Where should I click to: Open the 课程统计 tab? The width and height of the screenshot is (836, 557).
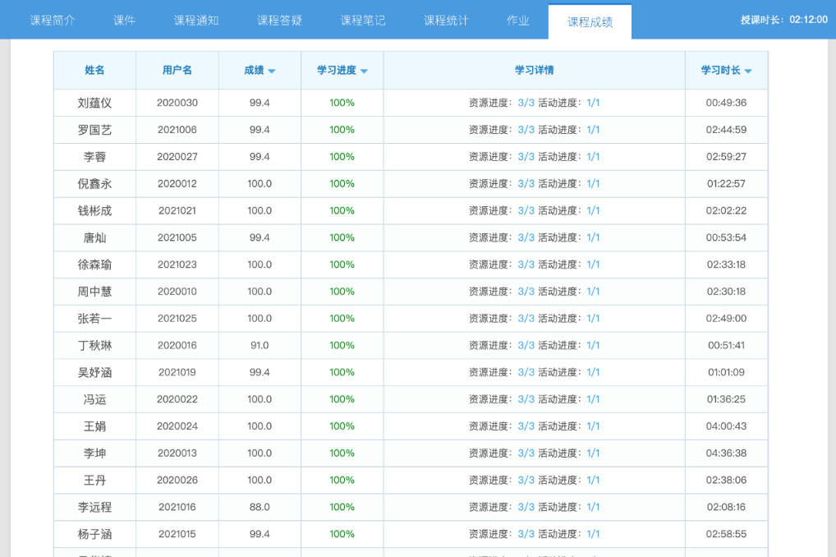coord(446,21)
